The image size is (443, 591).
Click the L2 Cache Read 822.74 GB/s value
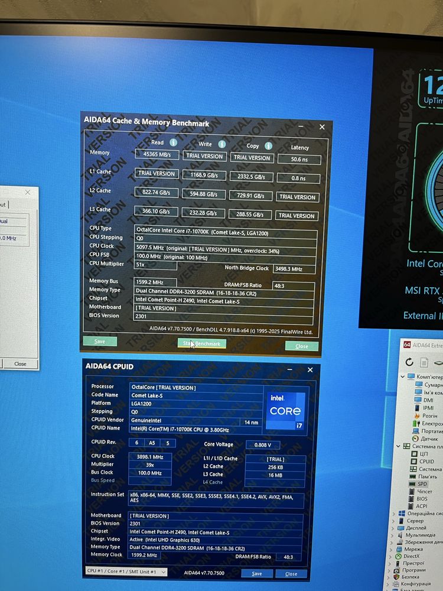coord(156,192)
